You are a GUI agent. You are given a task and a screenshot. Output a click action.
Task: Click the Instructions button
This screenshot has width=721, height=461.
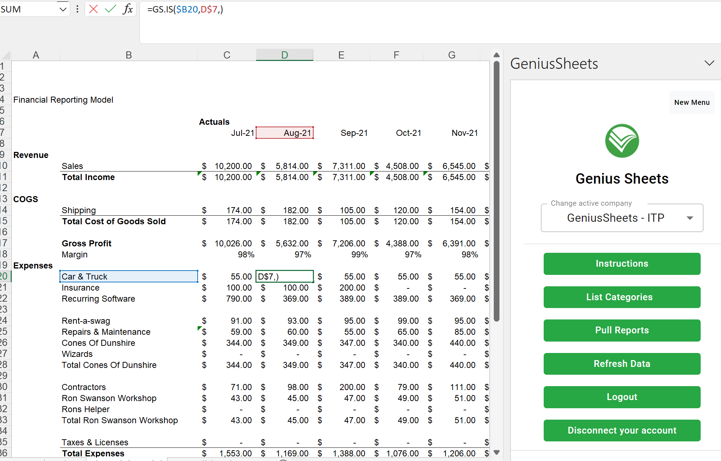click(621, 263)
